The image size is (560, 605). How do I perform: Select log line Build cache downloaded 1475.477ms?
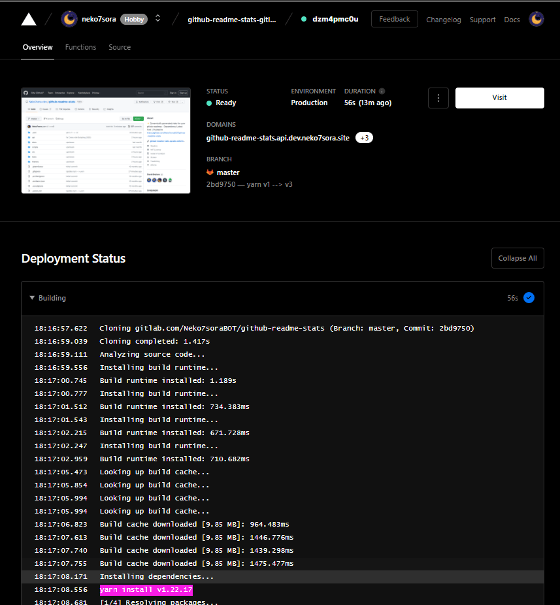(282, 564)
